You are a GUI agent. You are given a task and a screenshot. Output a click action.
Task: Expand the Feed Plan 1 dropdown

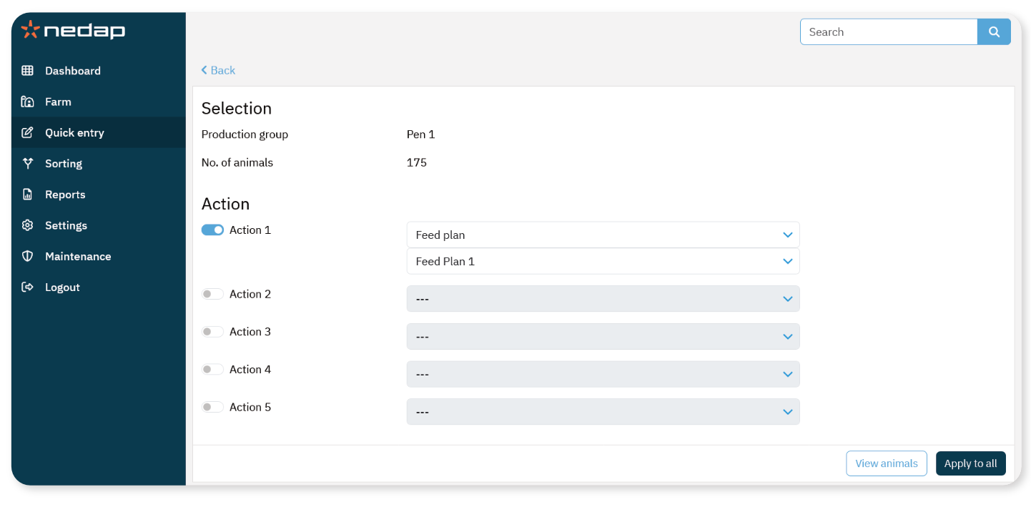pyautogui.click(x=603, y=262)
